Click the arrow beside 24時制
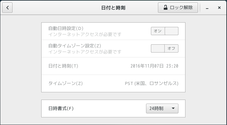Image resolution: width=227 pixels, height=125 pixels. [x=173, y=108]
